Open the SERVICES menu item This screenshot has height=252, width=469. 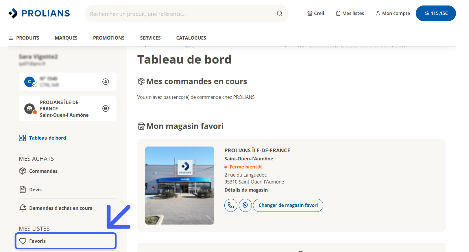[150, 38]
